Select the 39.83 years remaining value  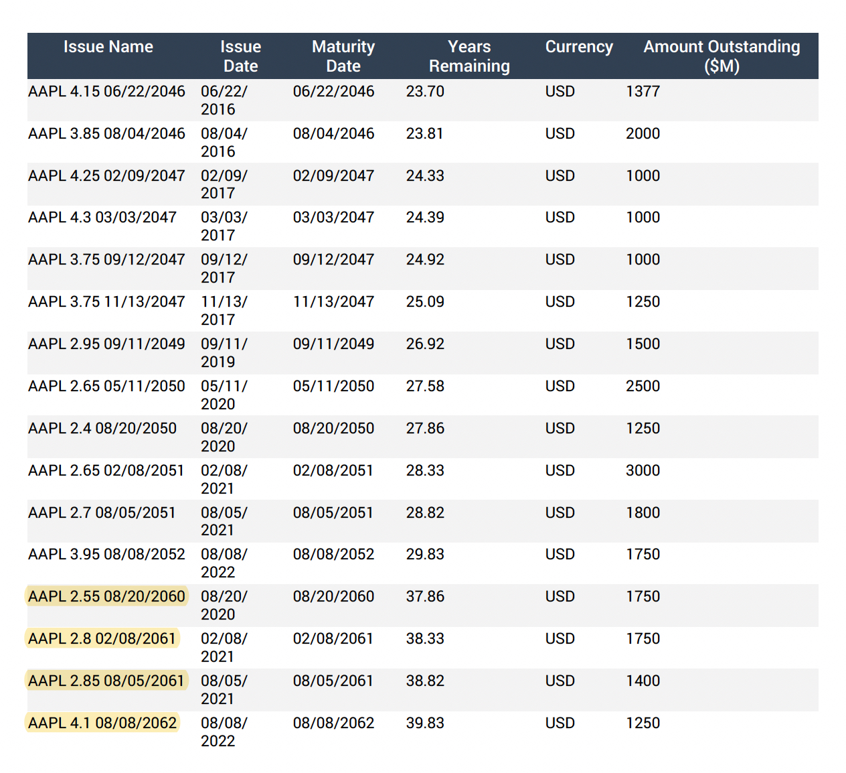coord(425,723)
